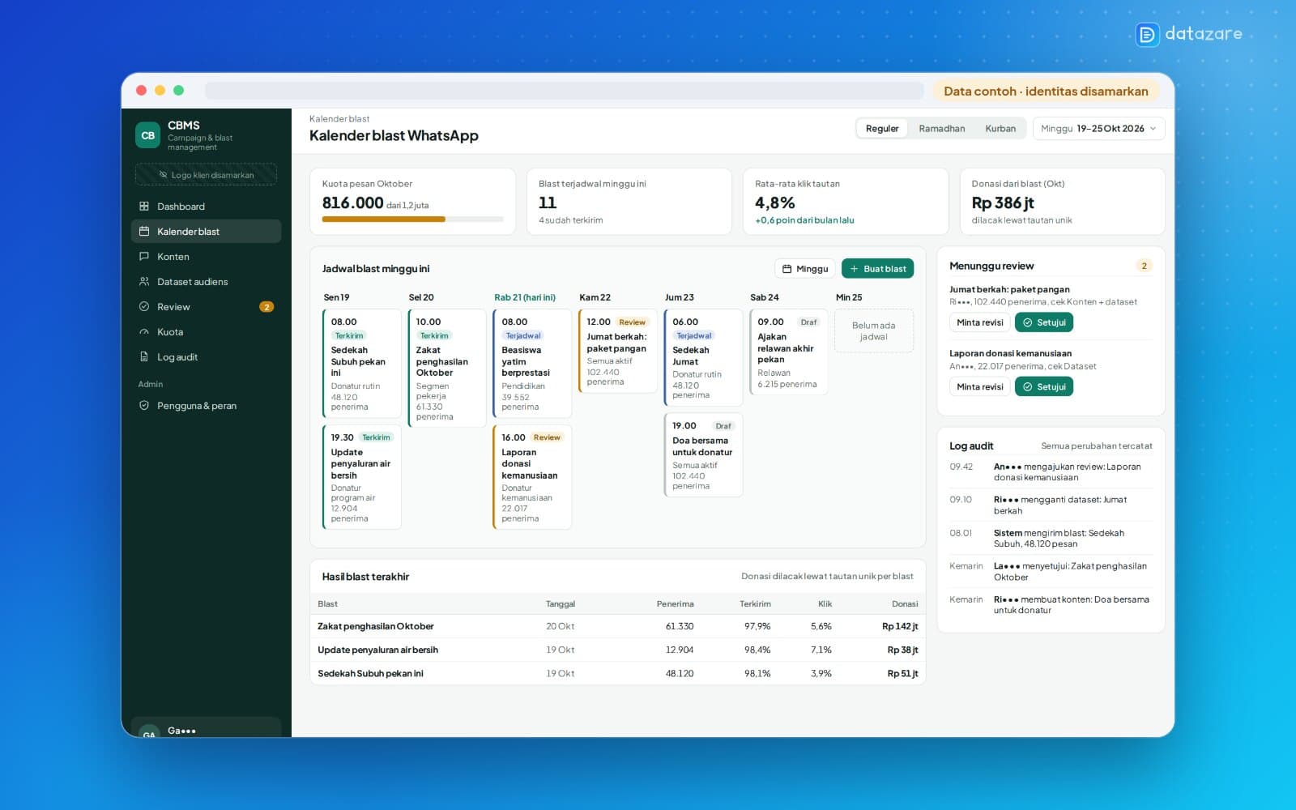Click the Dashboard grid icon in sidebar

144,207
